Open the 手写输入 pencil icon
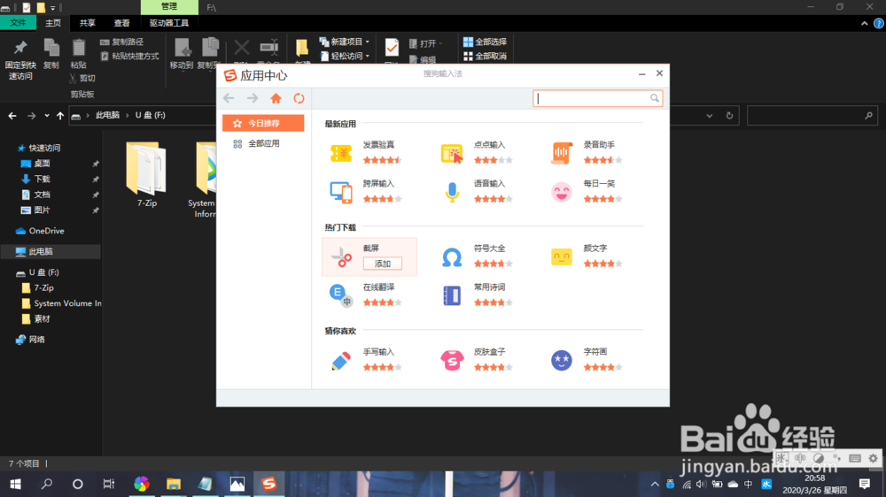 click(341, 361)
